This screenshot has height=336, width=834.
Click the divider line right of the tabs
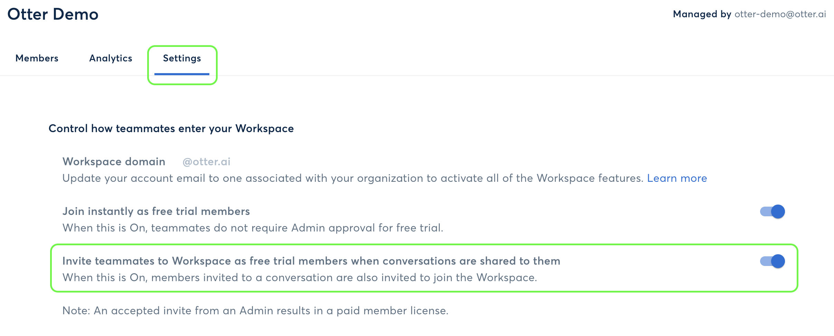click(x=518, y=75)
